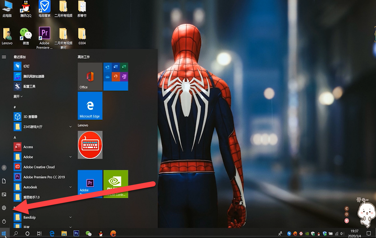Launch 腾讯网游加速器 from Start list
Screen dimensions: 376x238
coord(43,76)
